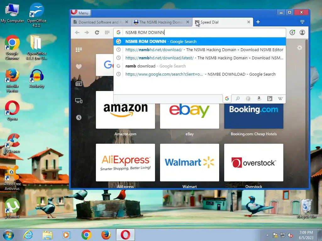
Task: Reload the page
Action: coord(97,32)
